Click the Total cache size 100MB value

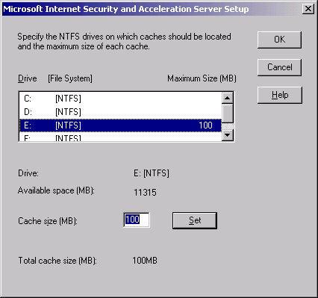click(x=145, y=261)
